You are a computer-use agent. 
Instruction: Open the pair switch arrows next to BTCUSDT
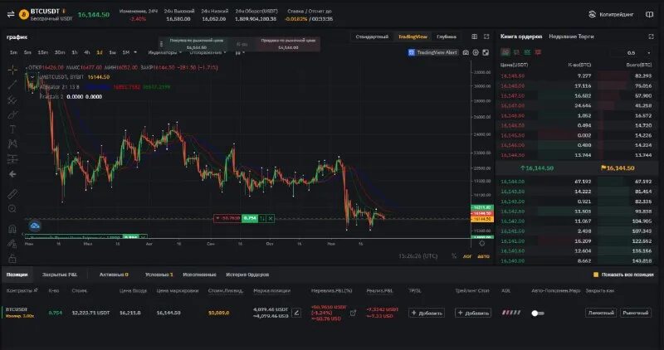point(11,14)
